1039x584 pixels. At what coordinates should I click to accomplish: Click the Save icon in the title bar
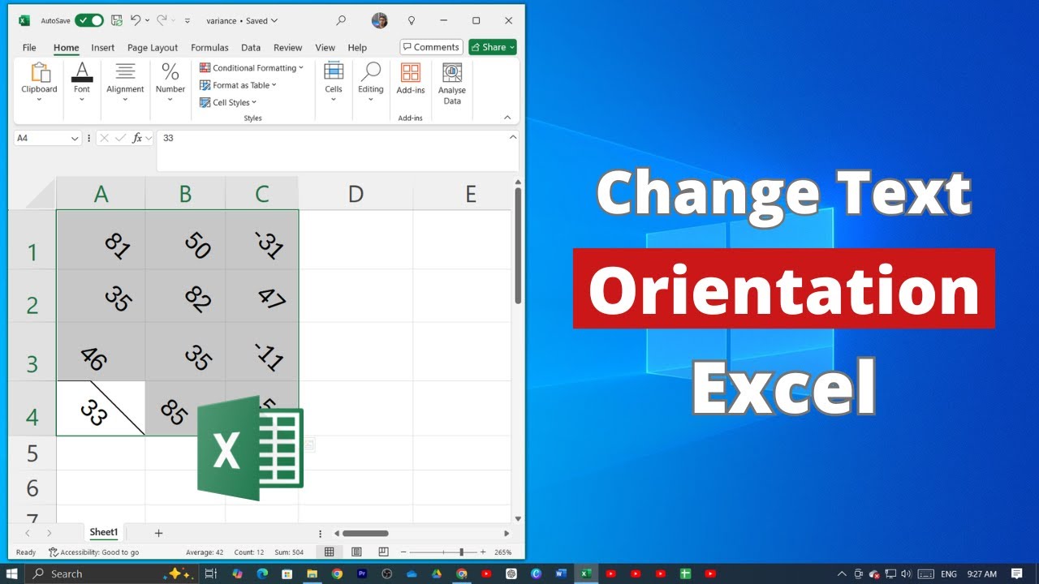pos(117,20)
